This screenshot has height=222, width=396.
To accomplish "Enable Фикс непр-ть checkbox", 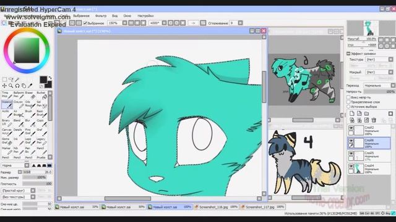I will coord(348,97).
